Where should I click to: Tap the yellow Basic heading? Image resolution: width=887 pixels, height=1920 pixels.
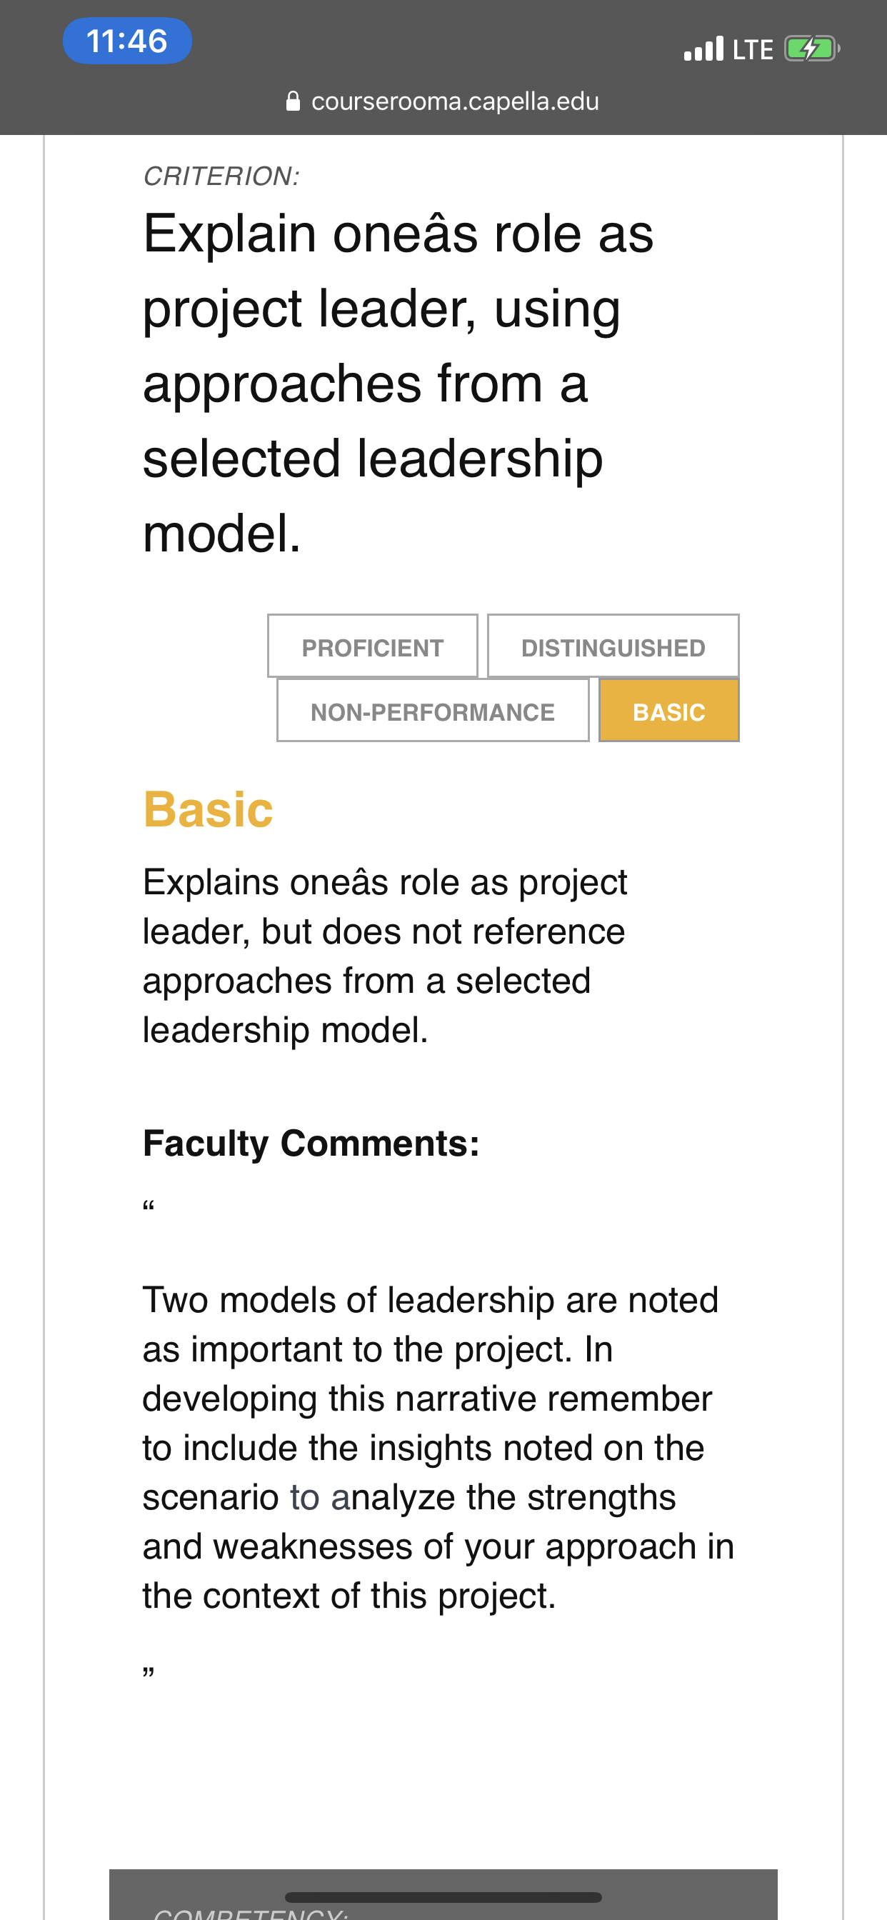(x=208, y=809)
